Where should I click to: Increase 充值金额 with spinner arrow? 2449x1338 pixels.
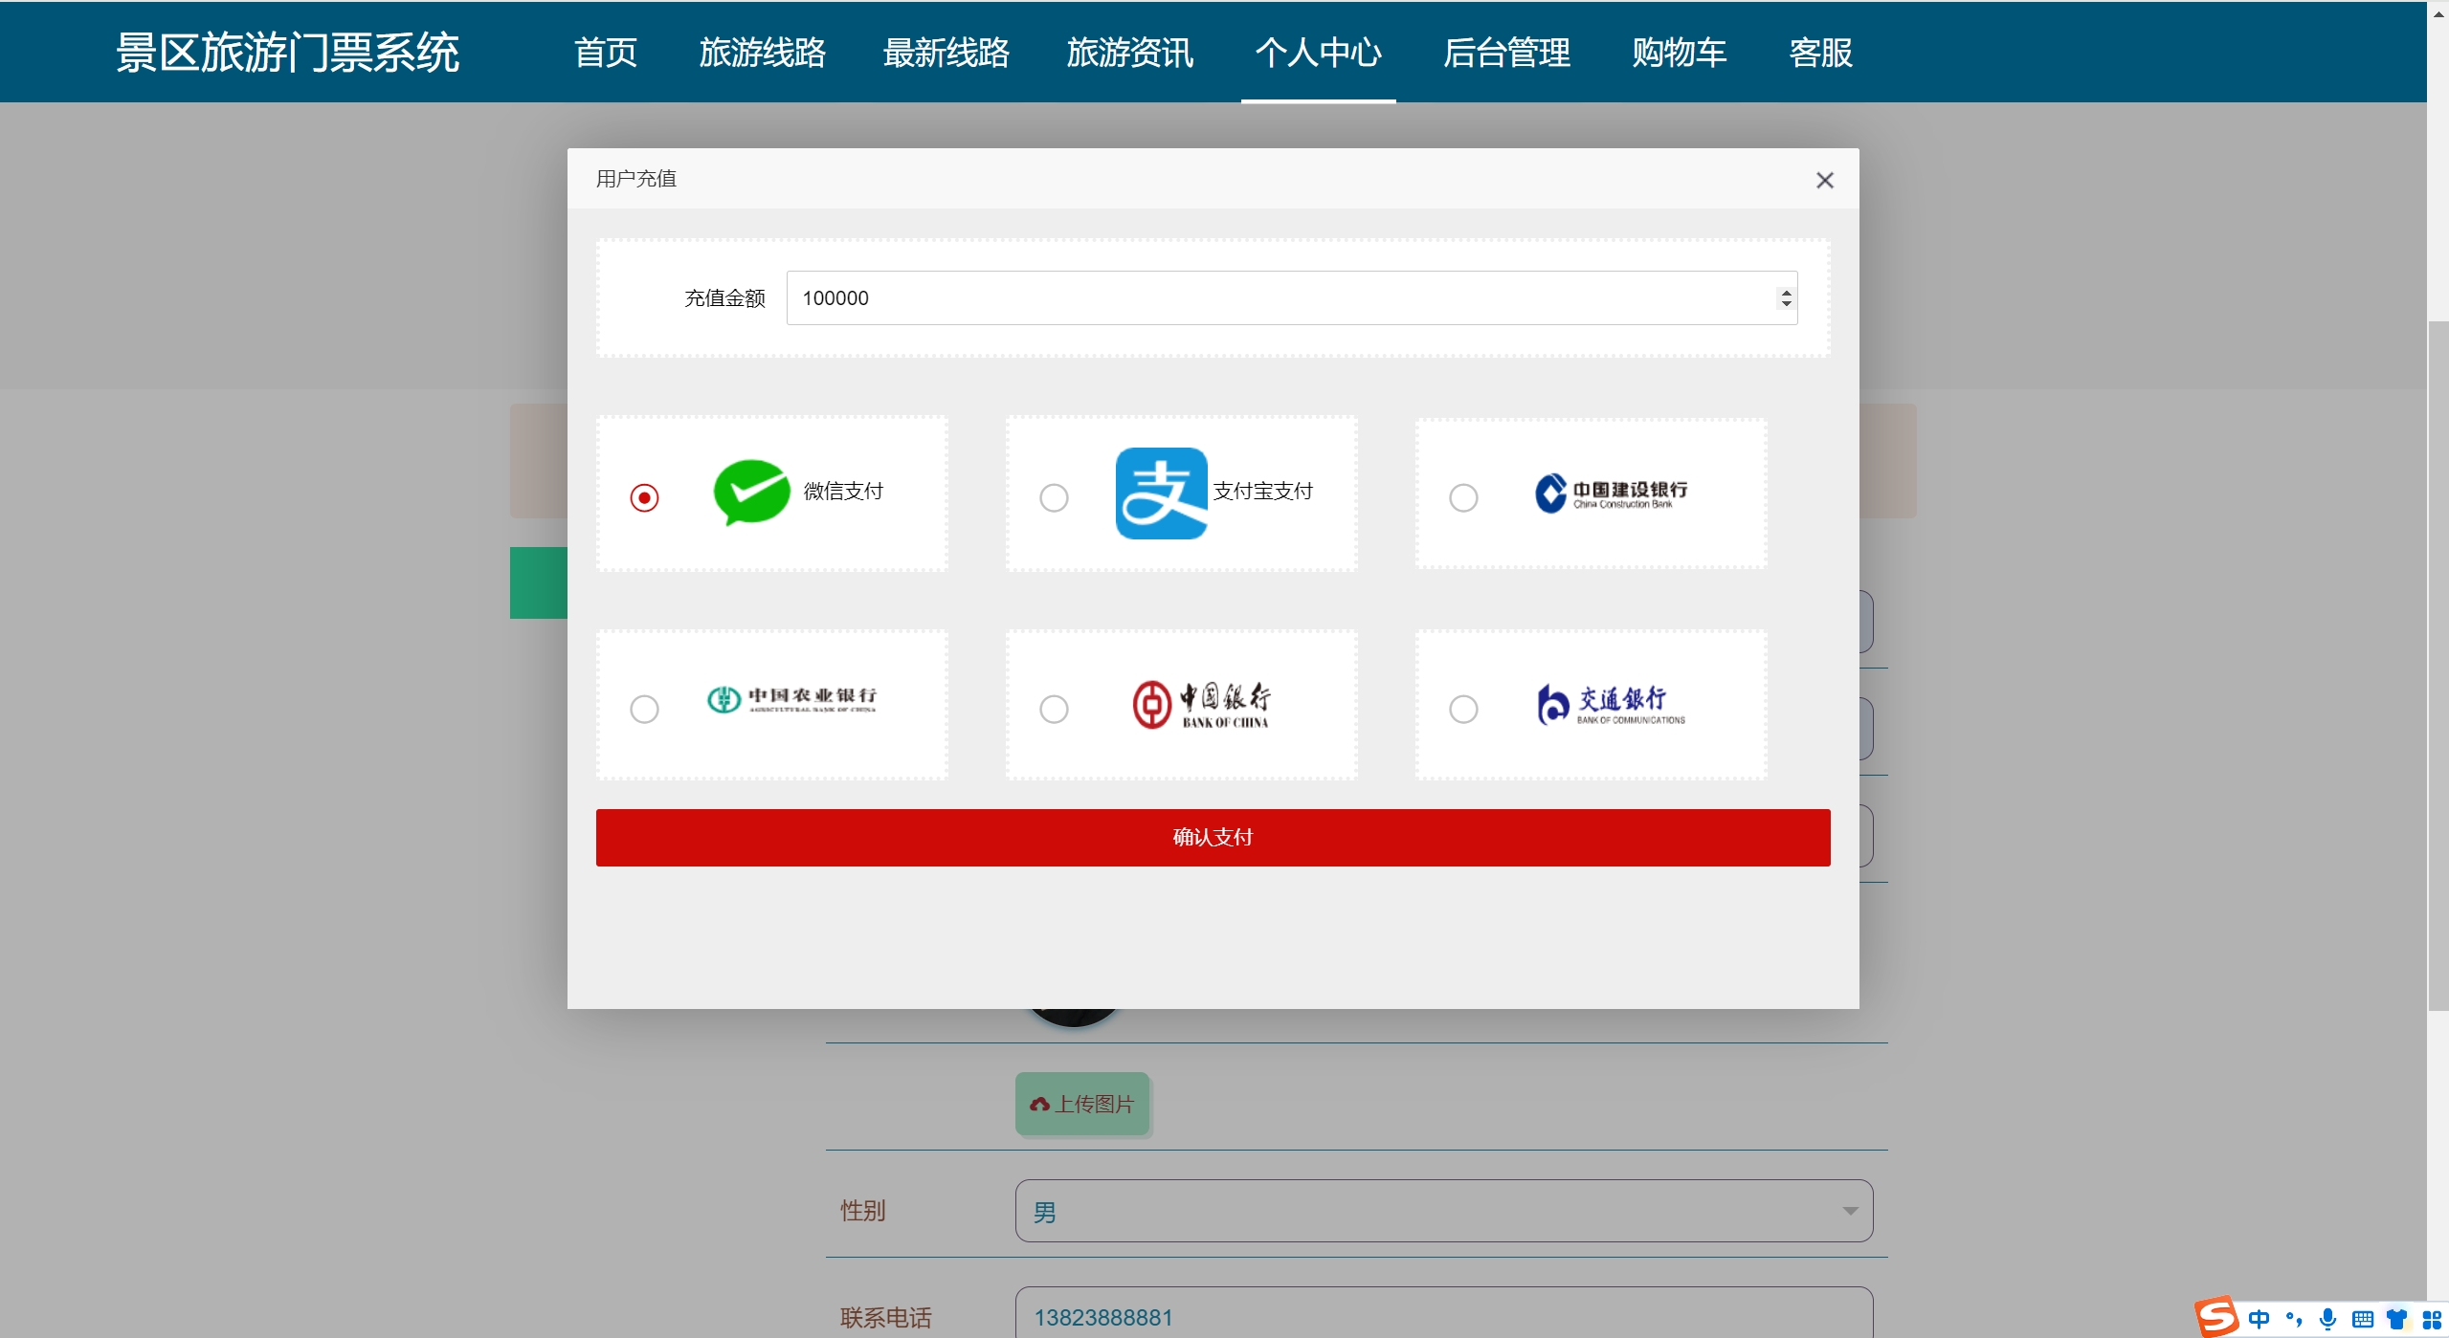coord(1786,293)
